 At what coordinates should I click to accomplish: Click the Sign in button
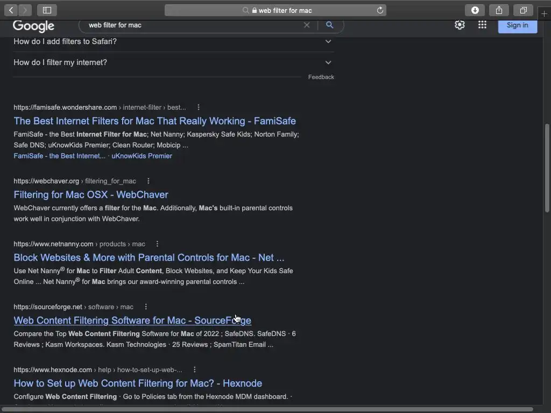tap(517, 25)
